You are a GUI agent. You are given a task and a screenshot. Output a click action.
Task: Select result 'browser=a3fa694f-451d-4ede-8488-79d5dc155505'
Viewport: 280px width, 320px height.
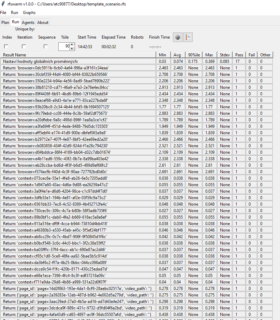point(78,126)
